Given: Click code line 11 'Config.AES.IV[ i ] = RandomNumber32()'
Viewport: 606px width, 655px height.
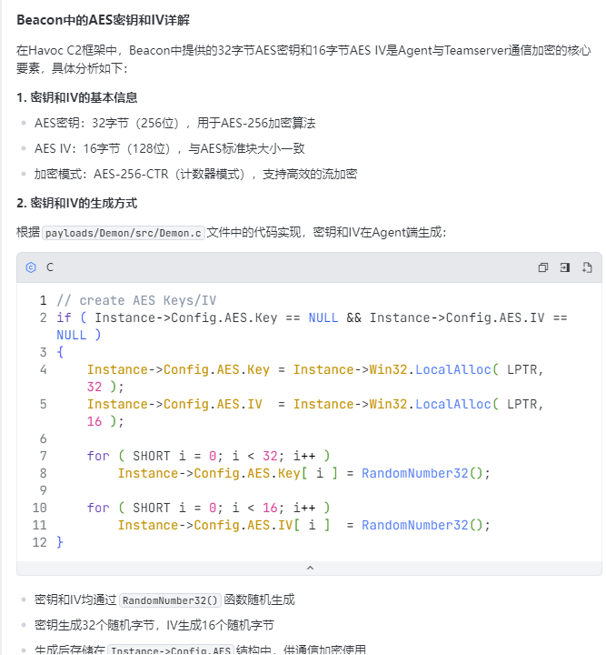Looking at the screenshot, I should click(303, 525).
